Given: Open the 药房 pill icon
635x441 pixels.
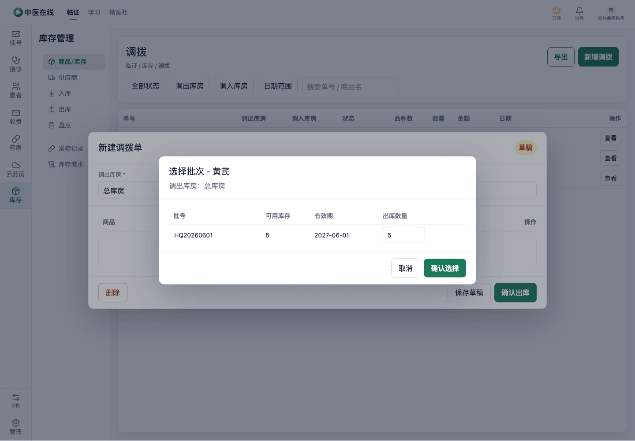Looking at the screenshot, I should (x=16, y=143).
